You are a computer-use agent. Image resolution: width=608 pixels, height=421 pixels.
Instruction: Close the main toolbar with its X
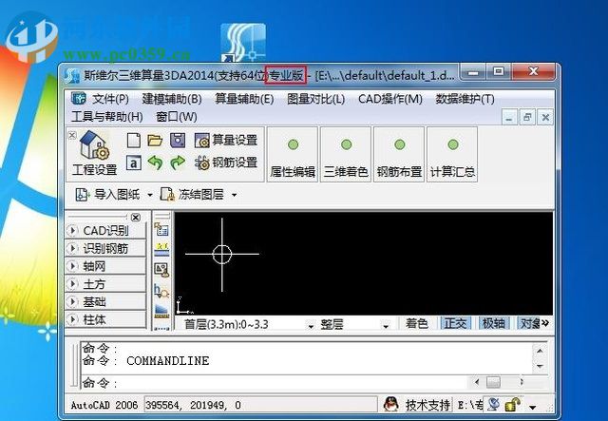coord(72,135)
